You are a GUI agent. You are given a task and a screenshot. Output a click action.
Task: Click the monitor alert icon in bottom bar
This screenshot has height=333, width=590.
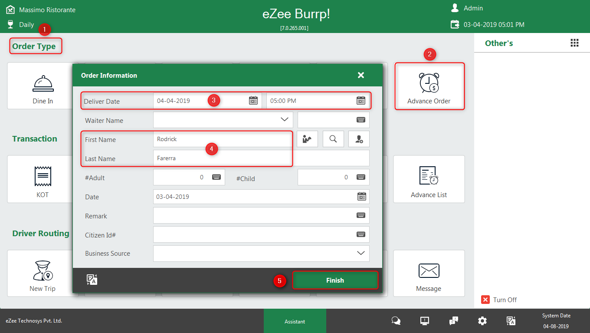point(425,321)
